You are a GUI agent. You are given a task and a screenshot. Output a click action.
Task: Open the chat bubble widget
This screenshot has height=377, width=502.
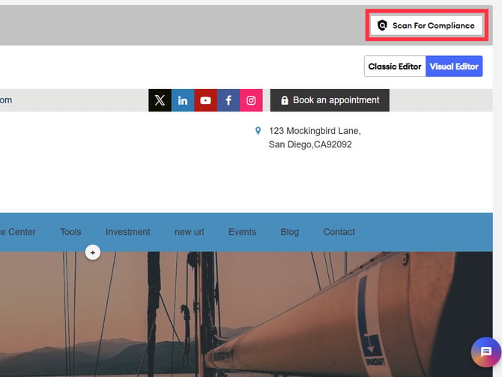(486, 352)
